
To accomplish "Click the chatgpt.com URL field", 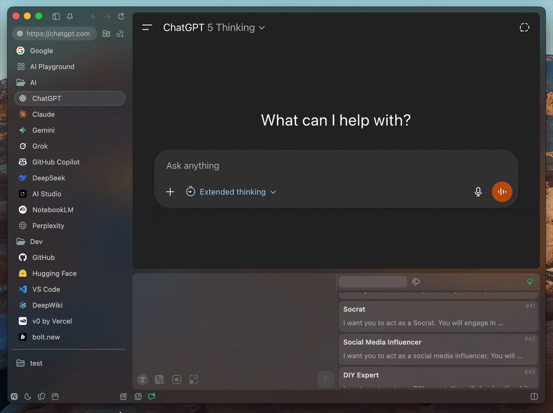I will [55, 33].
